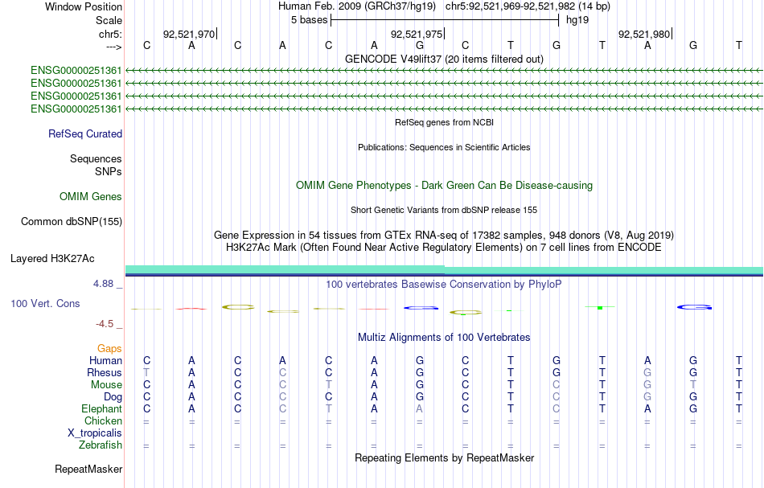Viewport: 764px width, 488px height.
Task: Click the chr5:92,521,969-92,521,982 (14 bp) position text
Action: 528,6
